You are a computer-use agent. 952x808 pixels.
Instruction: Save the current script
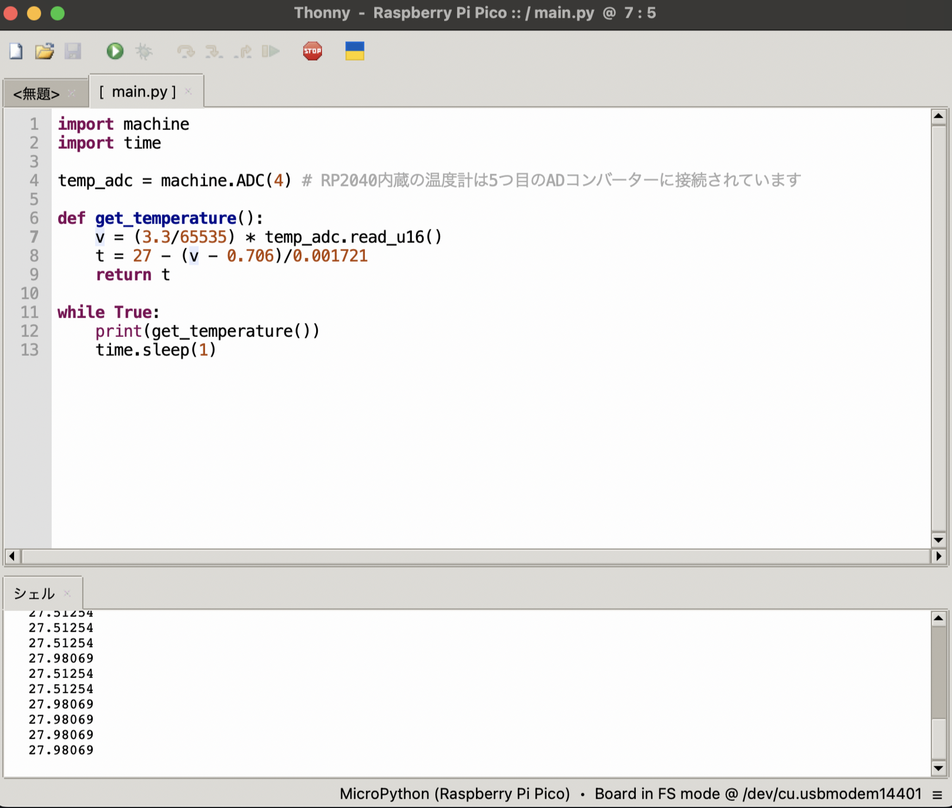(73, 52)
